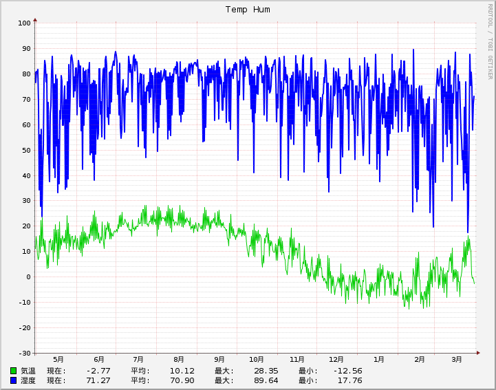Click the 現在 label in 気温 row
Screen dimensions: 496x390
[x=56, y=371]
